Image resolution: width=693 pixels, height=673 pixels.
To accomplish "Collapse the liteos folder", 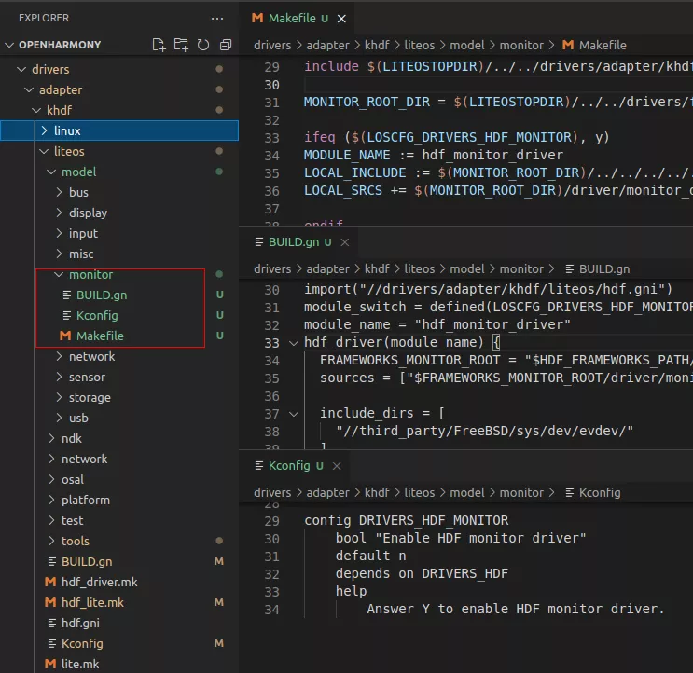I will (x=119, y=151).
